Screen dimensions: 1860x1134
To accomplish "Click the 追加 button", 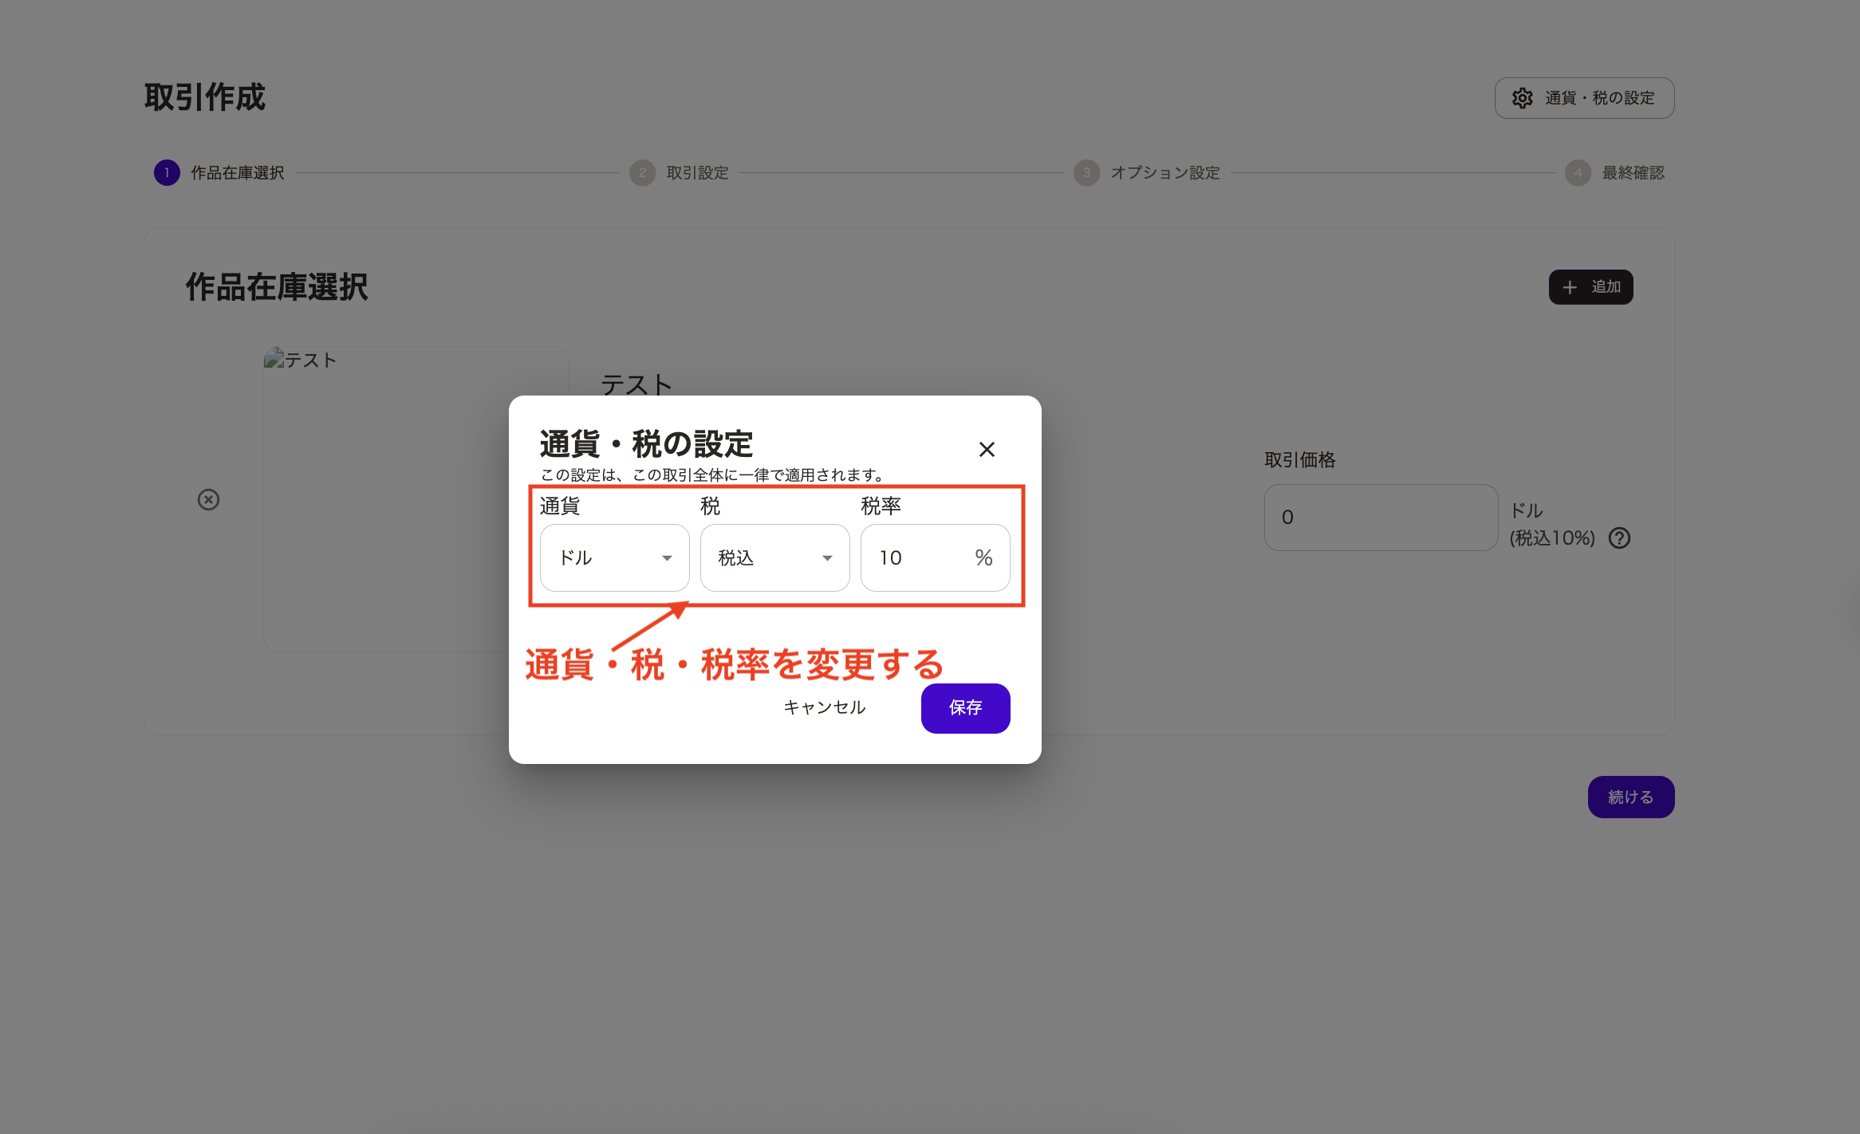I will pos(1590,287).
